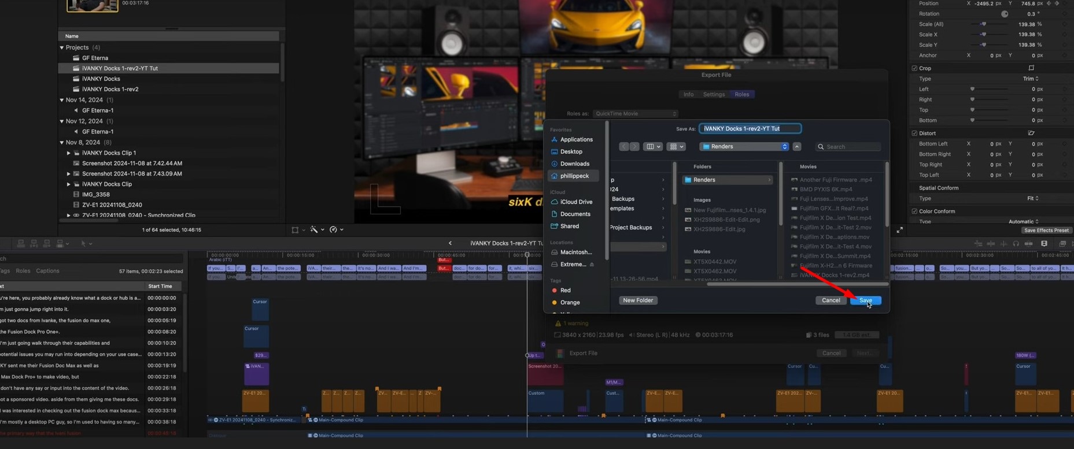Viewport: 1074px width, 449px height.
Task: Open iCloud Drive in the sidebar
Action: coord(571,202)
